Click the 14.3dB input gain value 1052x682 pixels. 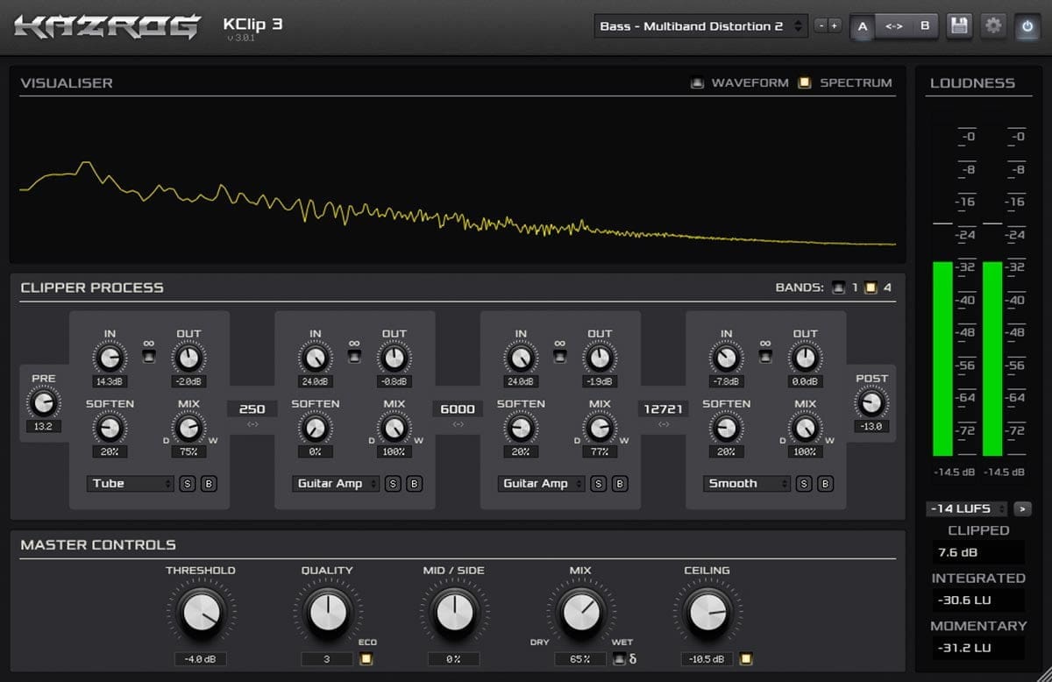tap(109, 381)
